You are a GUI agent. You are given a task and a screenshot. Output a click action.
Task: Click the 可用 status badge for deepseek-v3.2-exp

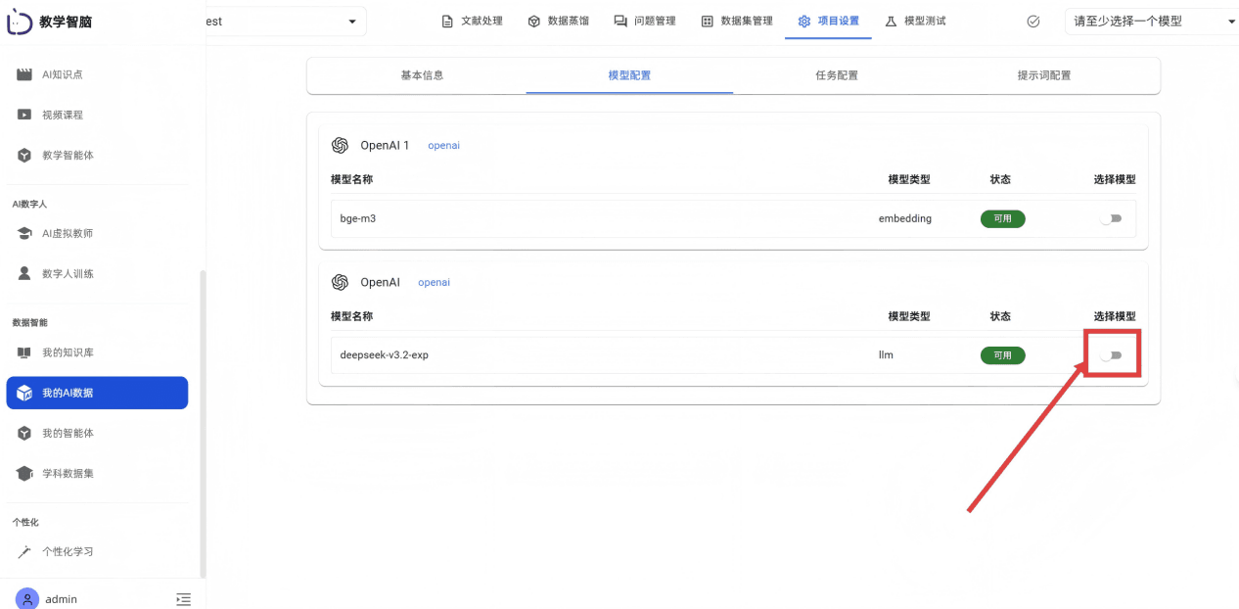point(1003,354)
